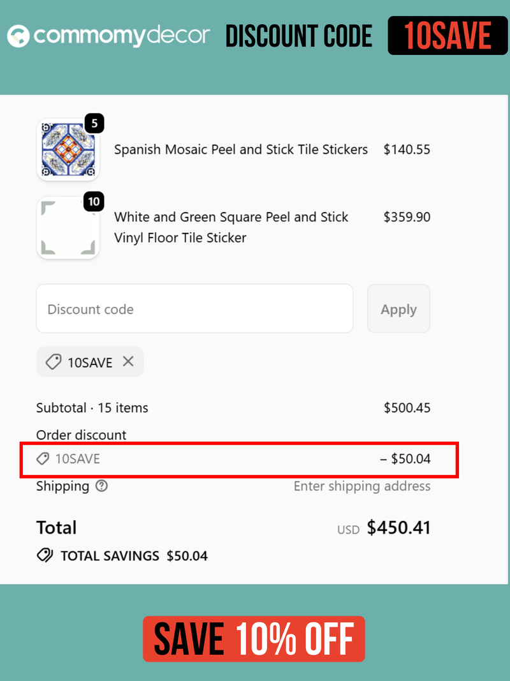Open the White and Green Square Tile listing
510x681 pixels.
click(x=231, y=227)
